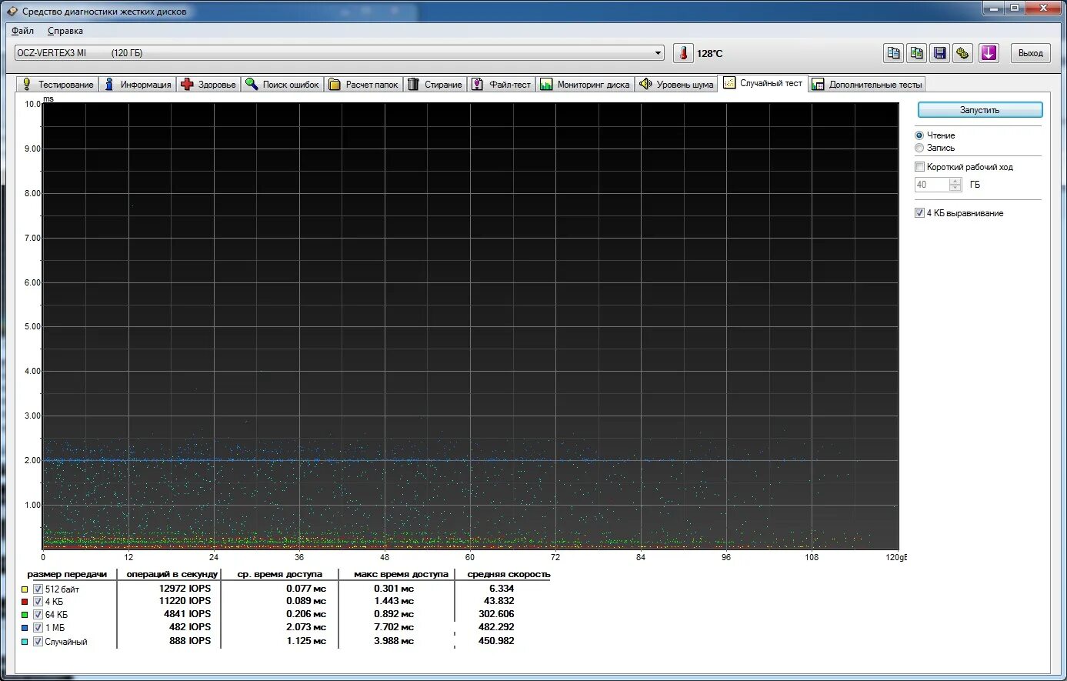Switch to the Уровень шума tab
This screenshot has width=1067, height=681.
(x=676, y=85)
